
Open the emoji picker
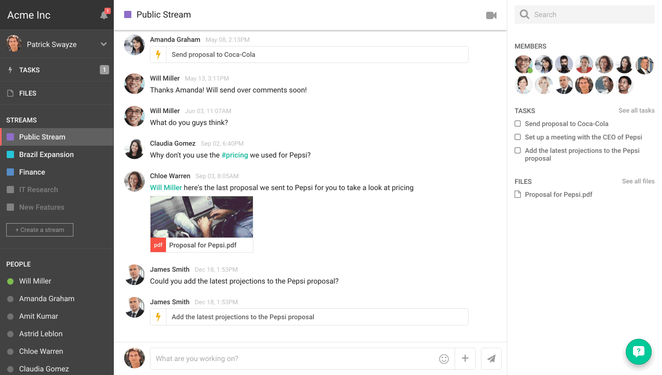coord(444,359)
